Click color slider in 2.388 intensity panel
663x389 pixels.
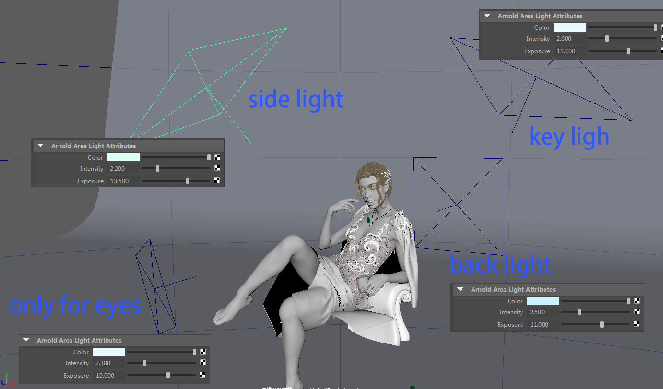pyautogui.click(x=162, y=352)
